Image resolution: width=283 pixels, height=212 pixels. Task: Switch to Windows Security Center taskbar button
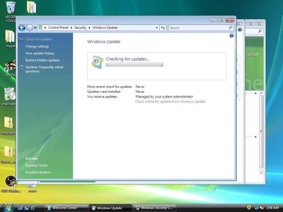click(155, 208)
